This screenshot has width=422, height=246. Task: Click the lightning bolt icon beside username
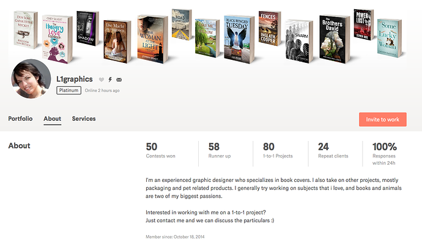(110, 80)
